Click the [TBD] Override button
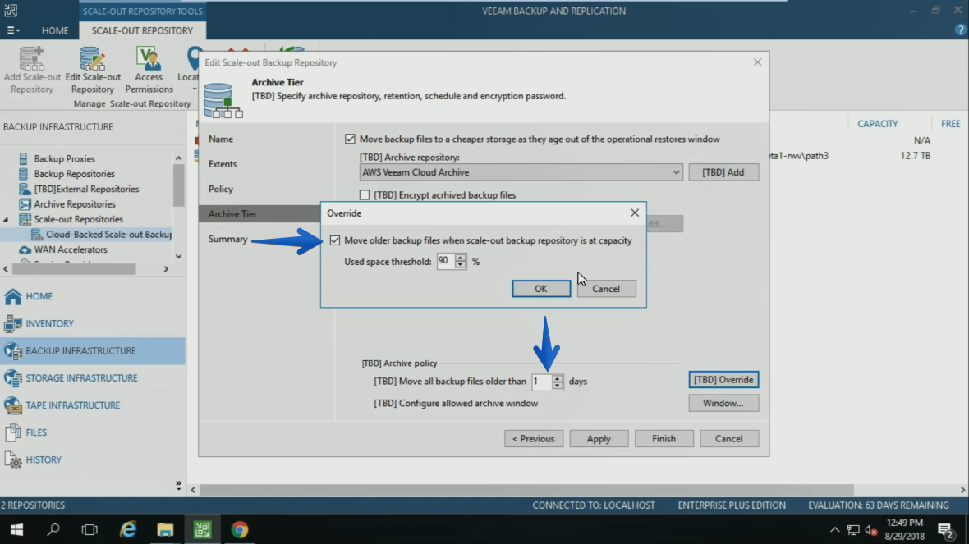Viewport: 969px width, 544px height. tap(723, 380)
